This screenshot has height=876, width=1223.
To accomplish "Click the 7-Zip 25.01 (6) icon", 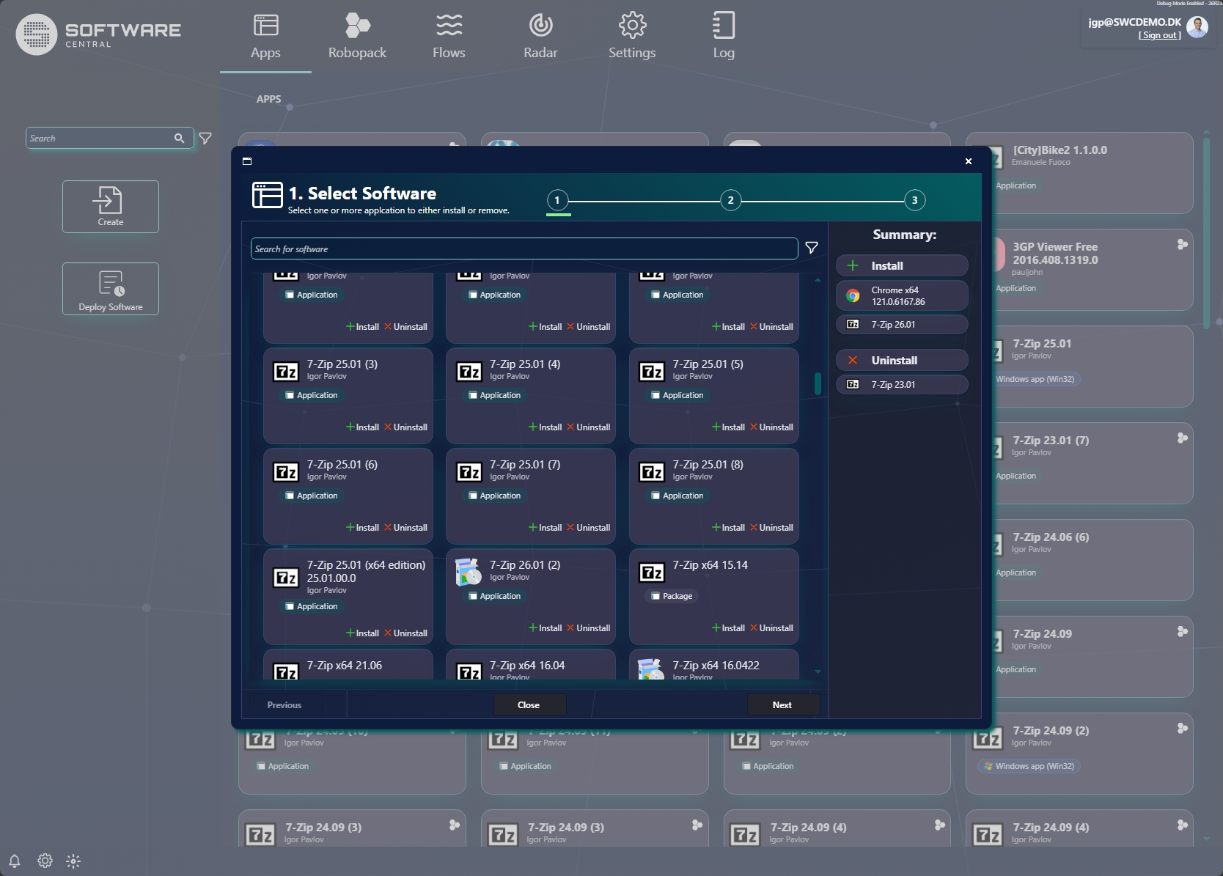I will click(x=286, y=472).
